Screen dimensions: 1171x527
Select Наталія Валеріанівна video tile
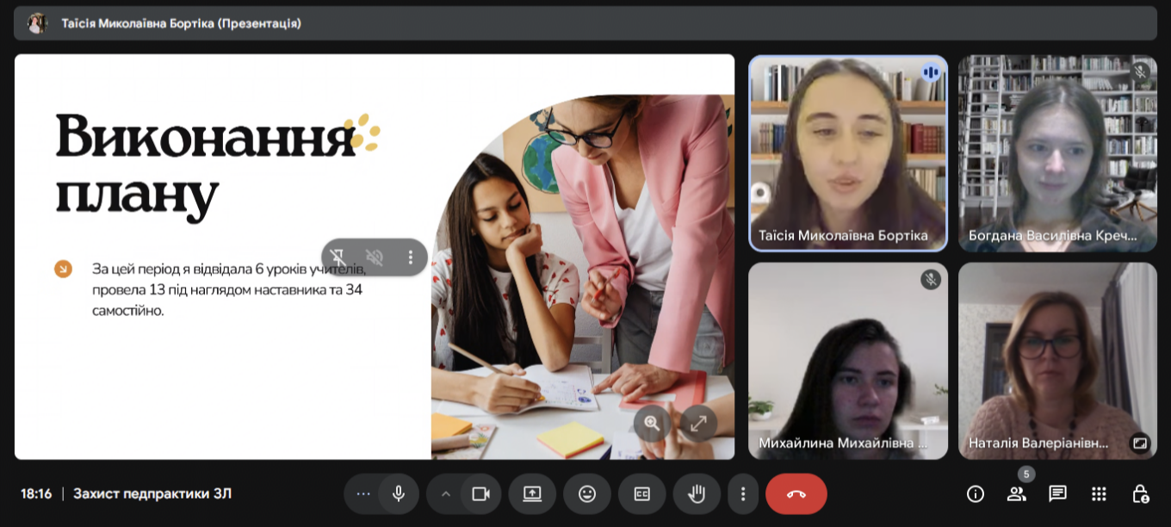tap(1057, 361)
